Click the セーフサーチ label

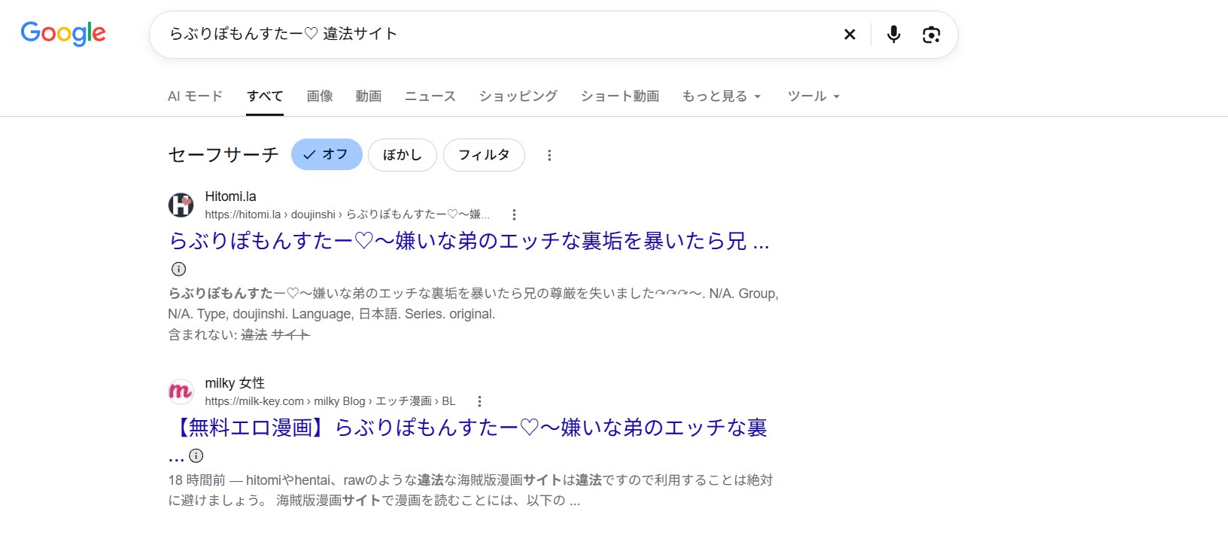click(x=223, y=155)
